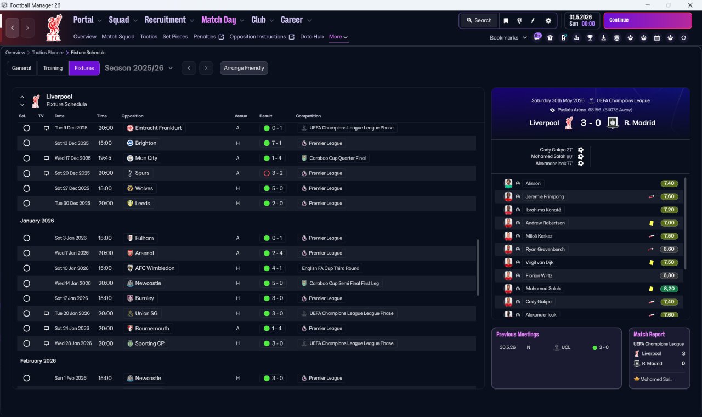Open the trophy bookmark icon
This screenshot has width=702, height=417.
coord(590,38)
